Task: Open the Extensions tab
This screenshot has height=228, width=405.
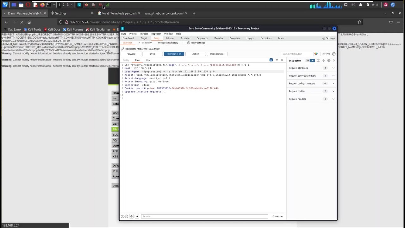Action: [x=266, y=38]
